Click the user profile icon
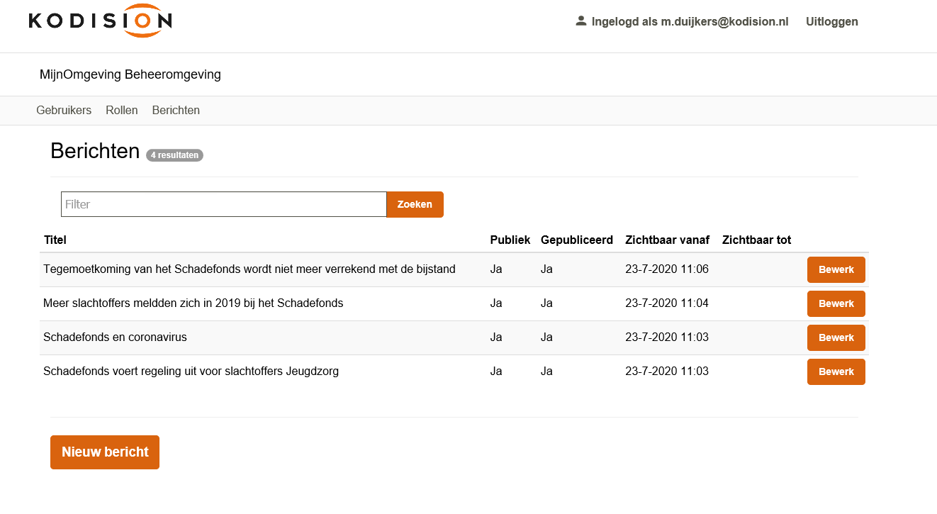The width and height of the screenshot is (937, 514). (x=581, y=21)
